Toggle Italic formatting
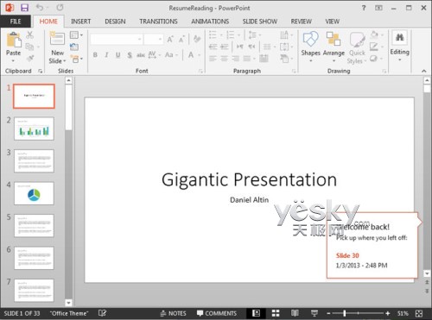Screen dimensions: 432x320 click(x=106, y=55)
